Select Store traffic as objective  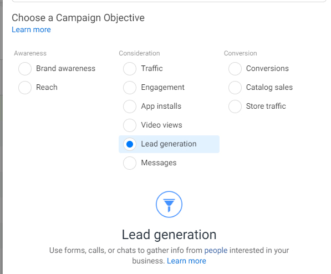(x=235, y=106)
